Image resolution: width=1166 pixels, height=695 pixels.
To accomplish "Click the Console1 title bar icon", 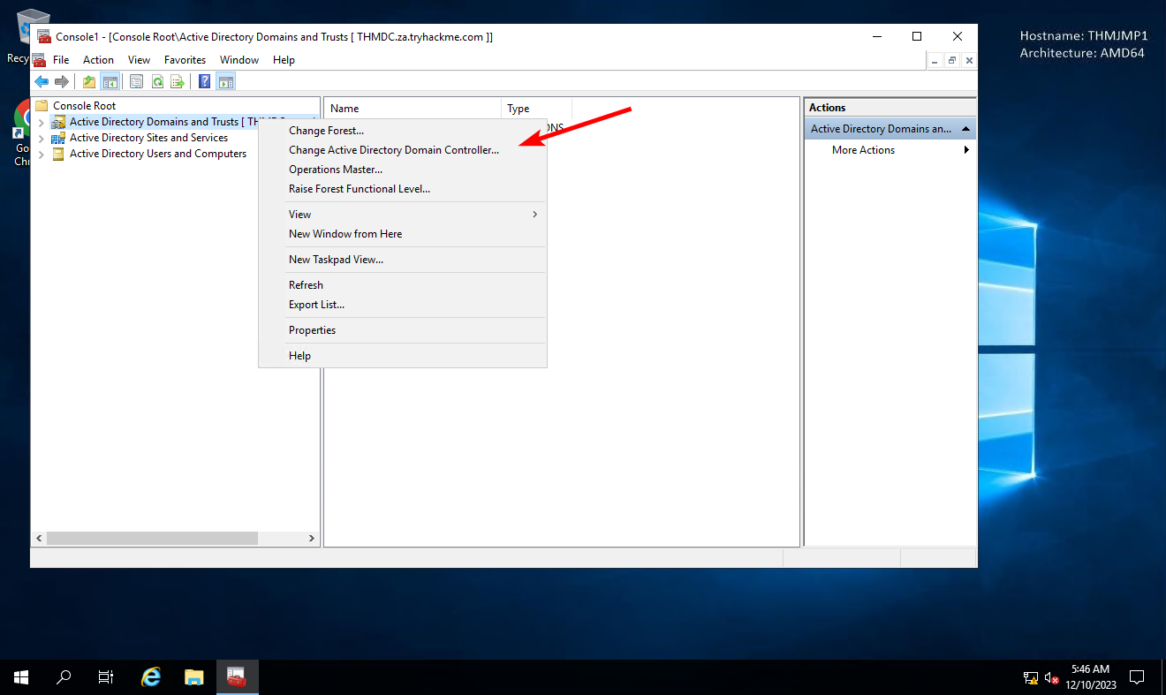I will pos(43,36).
